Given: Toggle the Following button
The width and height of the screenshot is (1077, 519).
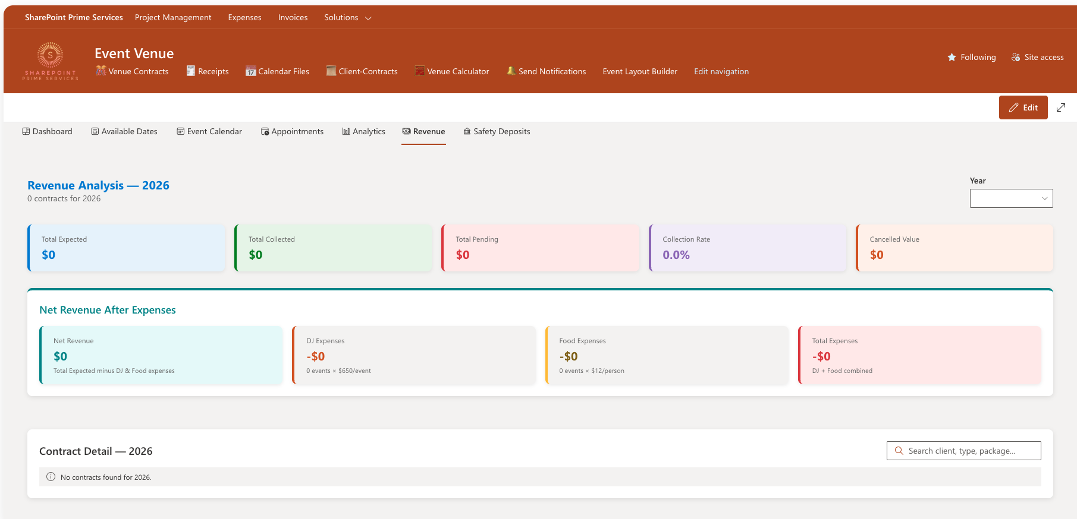Looking at the screenshot, I should pyautogui.click(x=972, y=57).
